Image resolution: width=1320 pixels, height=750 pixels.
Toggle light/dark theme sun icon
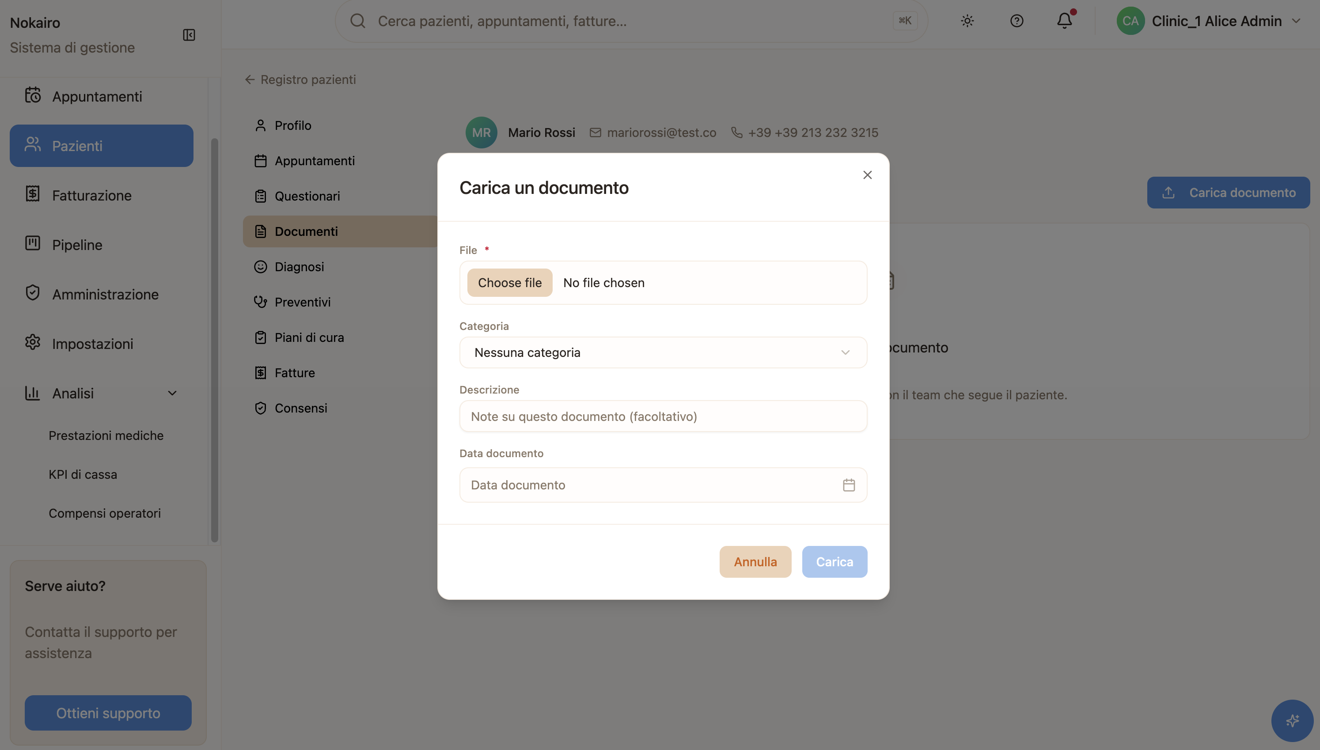(967, 21)
